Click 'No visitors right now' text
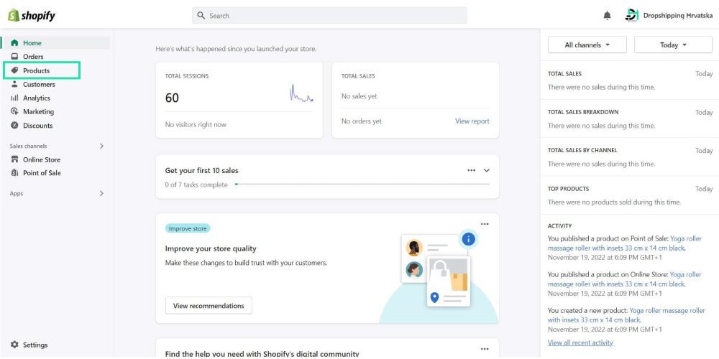 (196, 124)
